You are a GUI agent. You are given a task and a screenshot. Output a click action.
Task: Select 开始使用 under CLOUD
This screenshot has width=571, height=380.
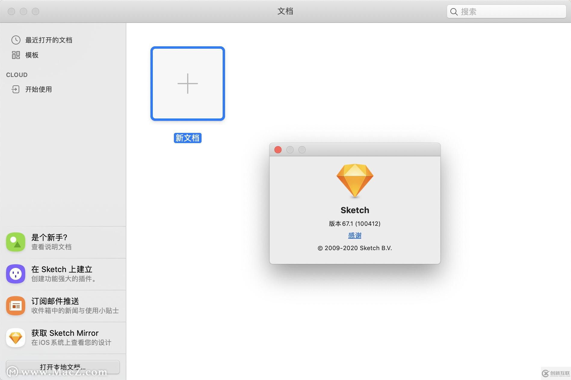coord(38,89)
